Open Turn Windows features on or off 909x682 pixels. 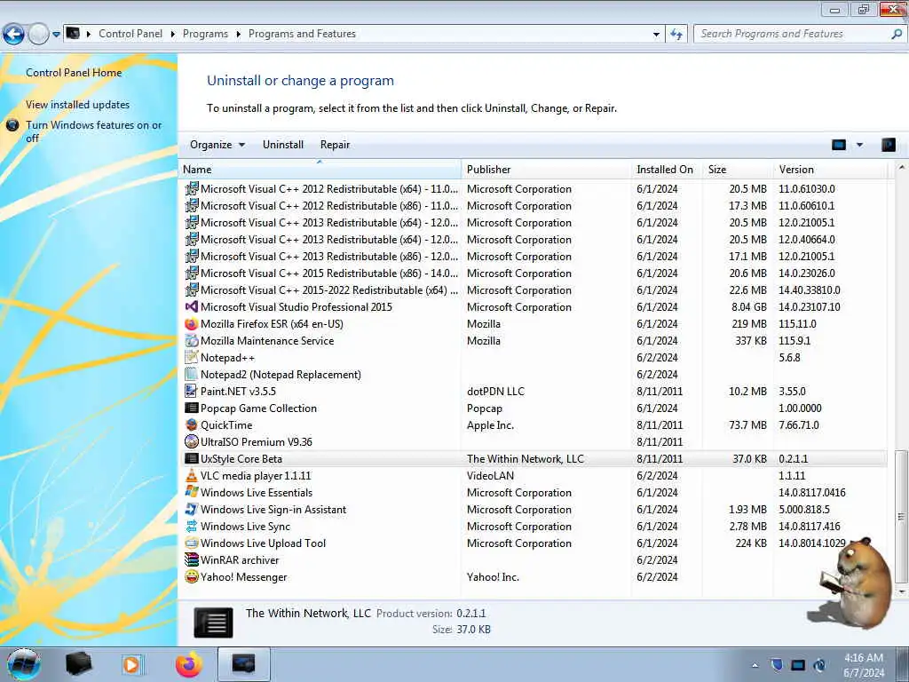pos(93,131)
